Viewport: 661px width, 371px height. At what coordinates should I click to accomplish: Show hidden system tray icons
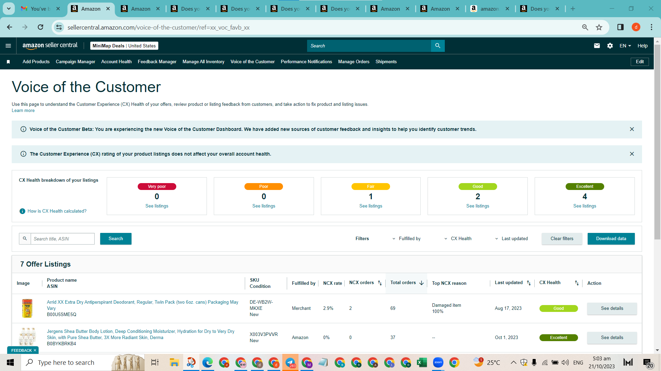(x=513, y=362)
